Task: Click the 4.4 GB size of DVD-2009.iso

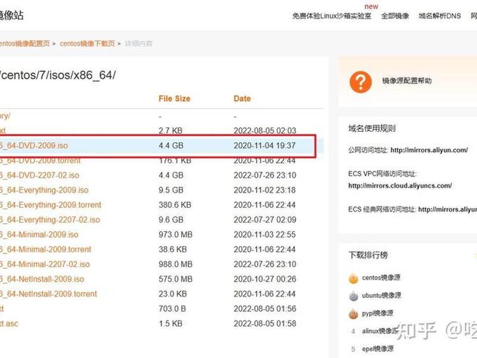Action: [171, 146]
